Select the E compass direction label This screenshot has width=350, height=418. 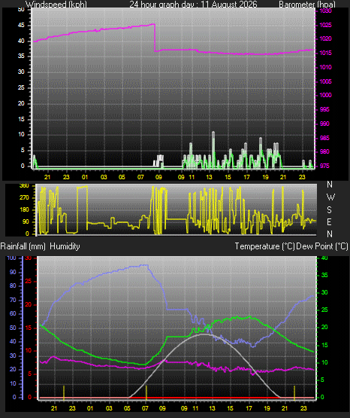point(329,221)
